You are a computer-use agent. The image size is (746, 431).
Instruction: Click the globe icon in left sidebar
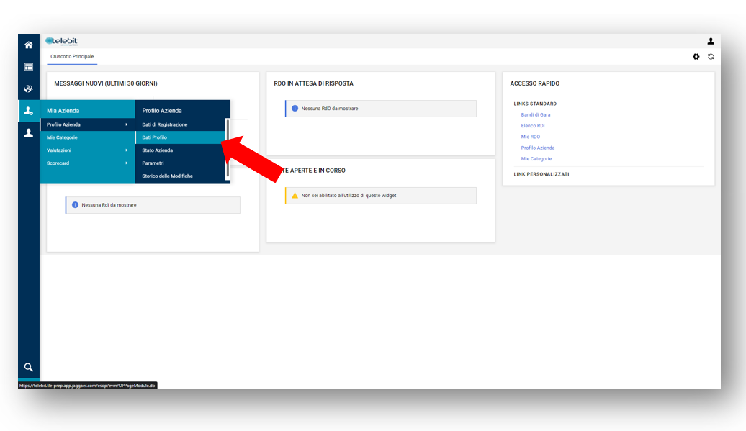point(29,89)
